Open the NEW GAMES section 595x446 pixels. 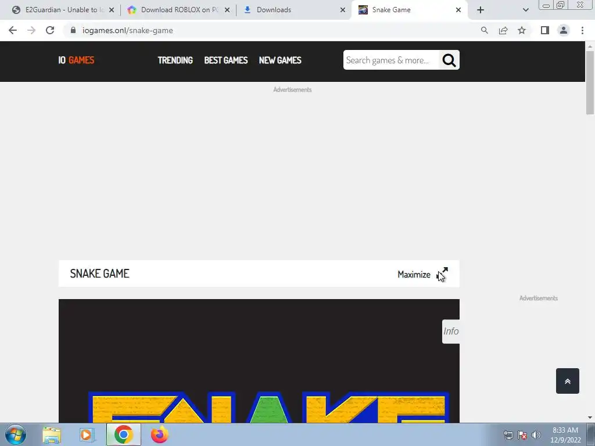280,60
